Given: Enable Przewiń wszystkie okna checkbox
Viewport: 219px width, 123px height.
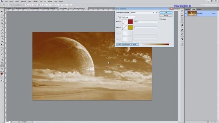Looking at the screenshot, I should pos(9,5).
